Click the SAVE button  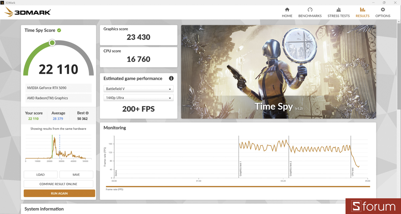pos(76,175)
